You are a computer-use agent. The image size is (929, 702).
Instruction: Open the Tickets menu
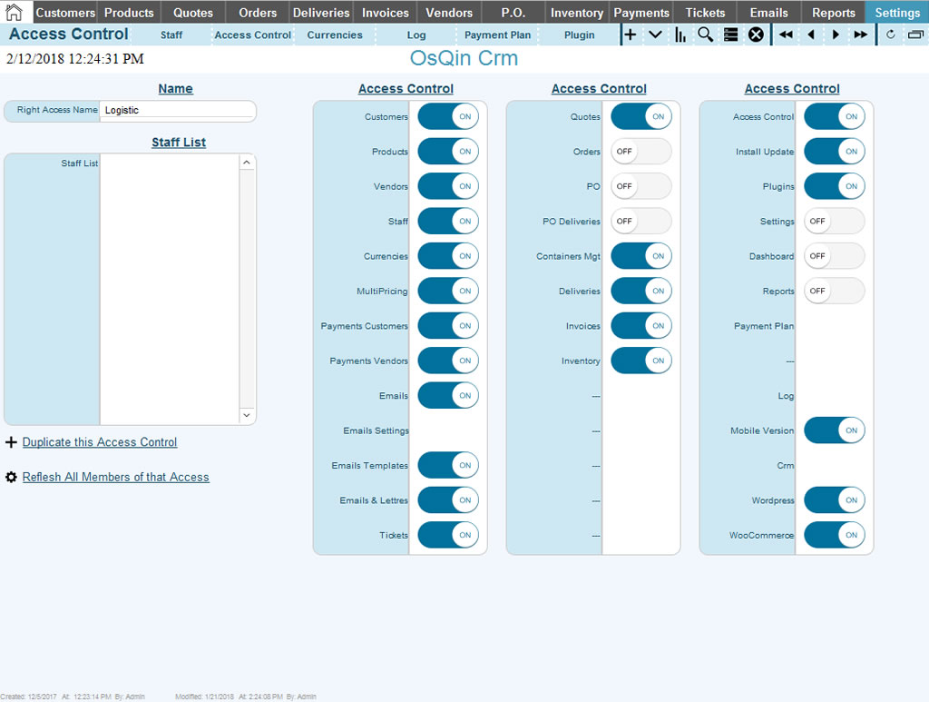[705, 13]
